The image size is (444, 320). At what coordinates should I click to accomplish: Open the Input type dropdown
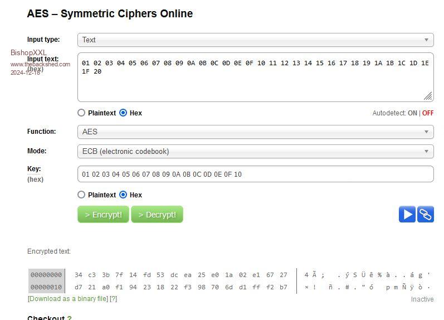pos(255,40)
